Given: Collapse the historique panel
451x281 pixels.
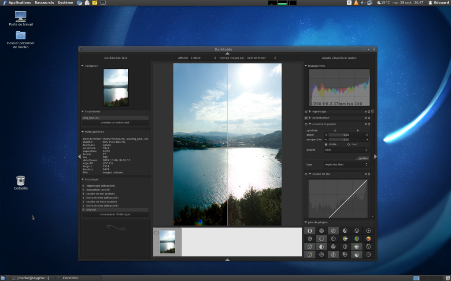Looking at the screenshot, I should pyautogui.click(x=82, y=180).
